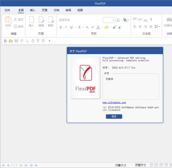
Task: Select the object pointer tool icon
Action: coord(27,41)
